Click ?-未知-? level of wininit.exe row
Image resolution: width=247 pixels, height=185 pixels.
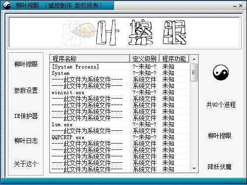coord(145,92)
